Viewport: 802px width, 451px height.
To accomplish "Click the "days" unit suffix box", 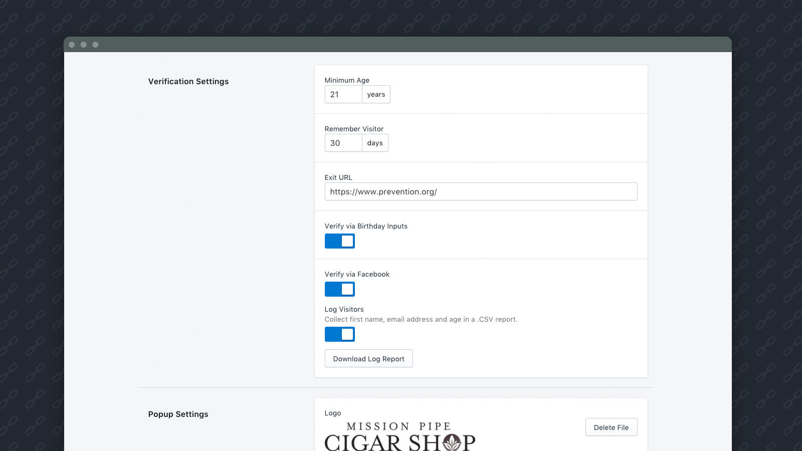I will point(375,143).
